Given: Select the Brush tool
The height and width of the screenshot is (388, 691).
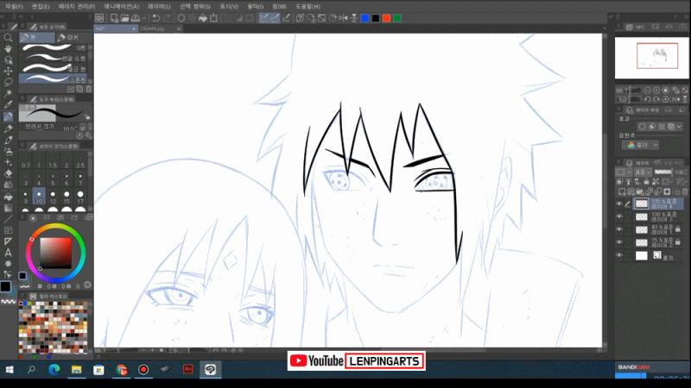Looking at the screenshot, I should [8, 140].
